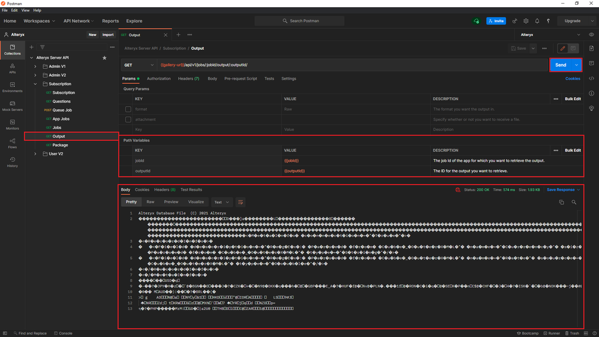Viewport: 599px width, 337px height.
Task: Click Bulk Edit for Path Variables
Action: click(573, 151)
